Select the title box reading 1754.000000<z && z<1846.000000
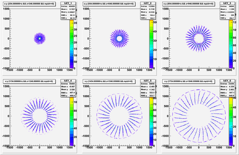This screenshot has height=155, width=239. coord(189,82)
